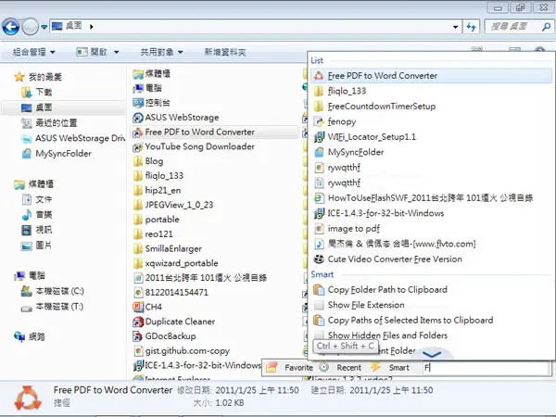Open the address bar history dropdown arrow

tap(455, 27)
